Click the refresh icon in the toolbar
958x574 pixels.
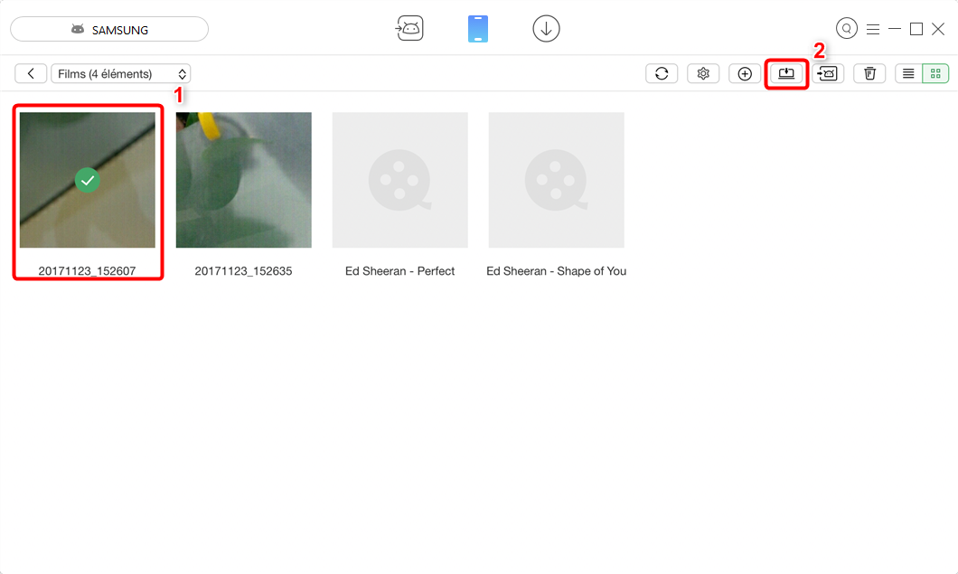[x=662, y=74]
